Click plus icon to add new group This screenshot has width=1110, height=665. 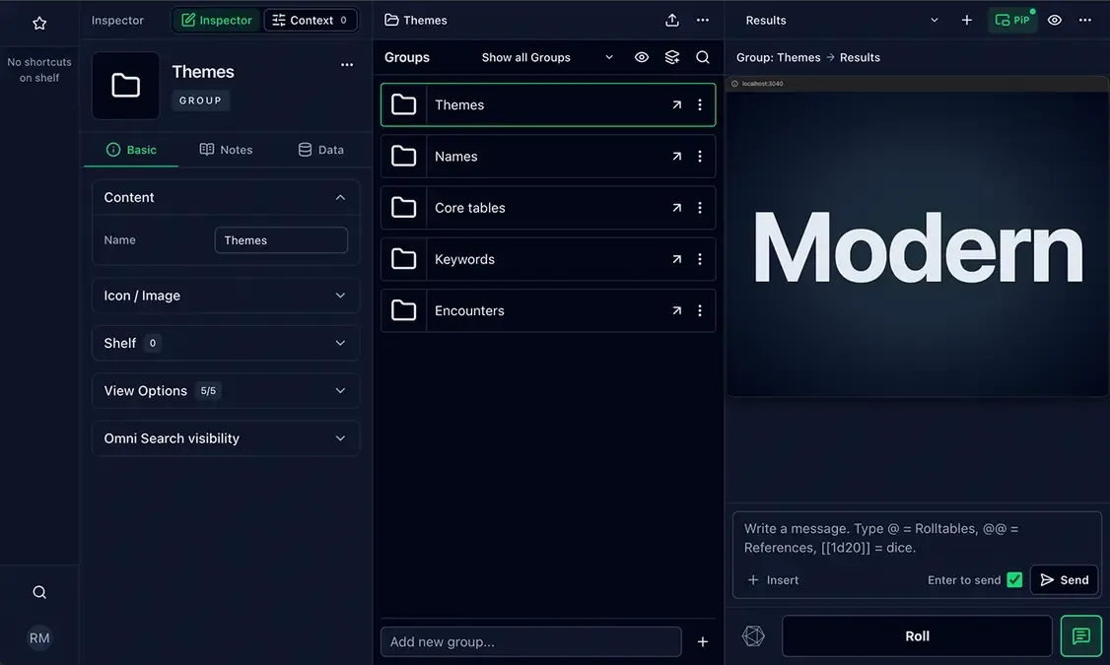[x=702, y=641]
